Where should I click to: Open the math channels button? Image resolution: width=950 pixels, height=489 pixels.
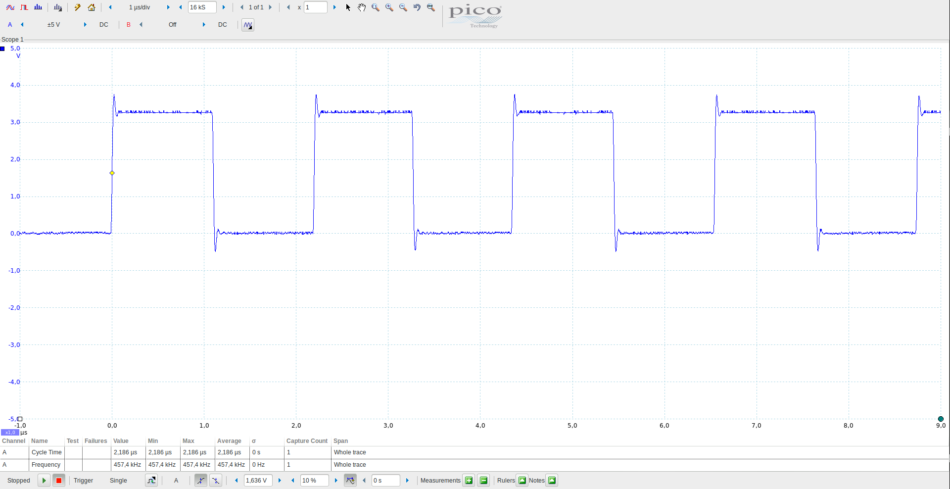[x=248, y=25]
